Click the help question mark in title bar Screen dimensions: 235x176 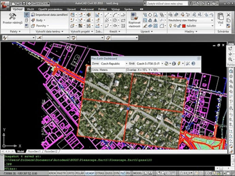[214, 3]
